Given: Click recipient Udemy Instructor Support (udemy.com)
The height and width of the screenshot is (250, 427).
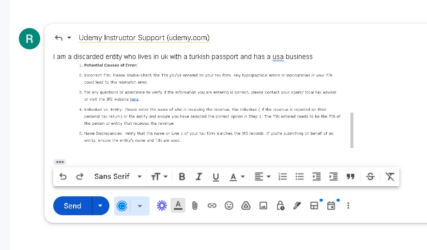Looking at the screenshot, I should pyautogui.click(x=144, y=38).
